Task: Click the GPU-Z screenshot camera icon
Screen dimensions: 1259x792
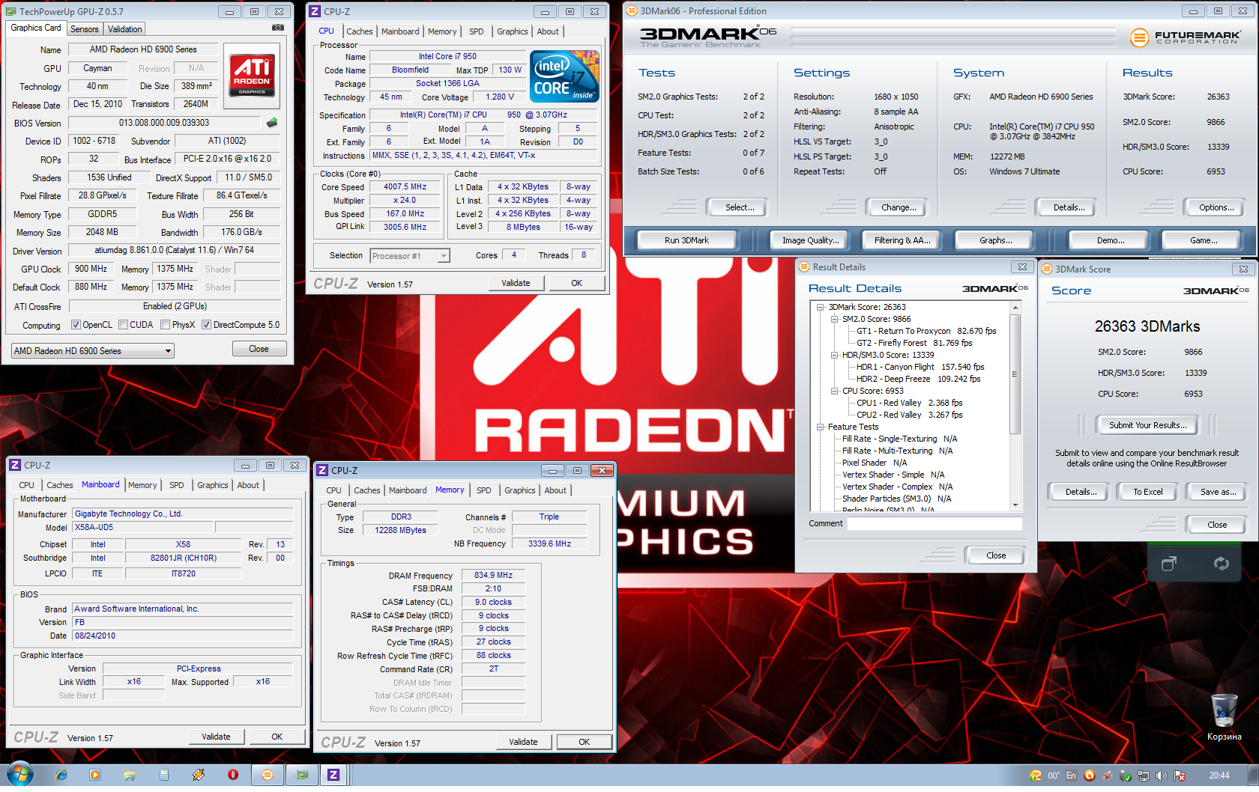Action: [x=278, y=28]
